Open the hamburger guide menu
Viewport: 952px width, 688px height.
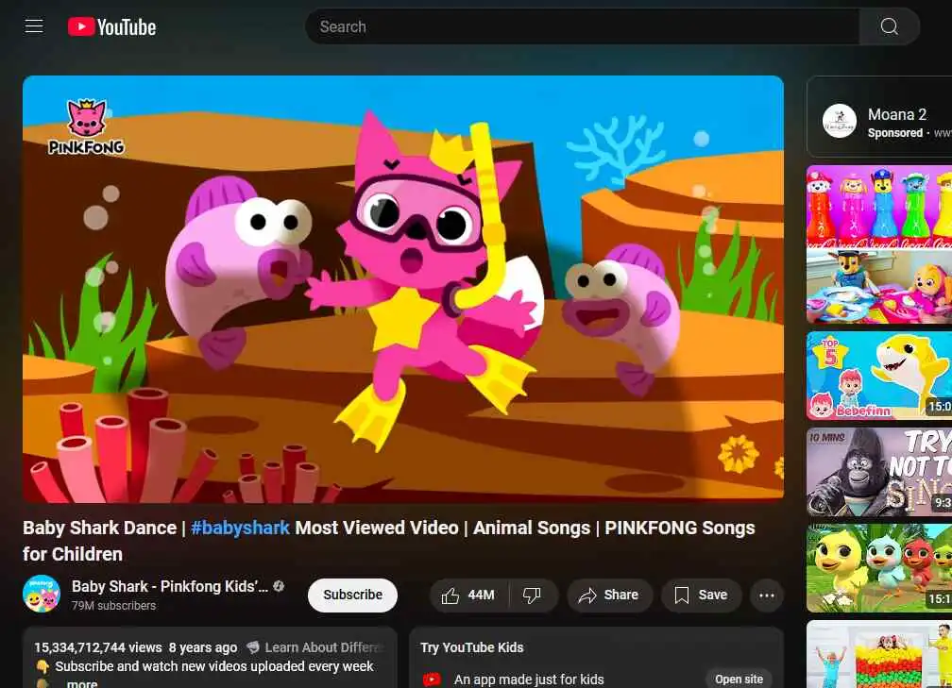click(34, 26)
